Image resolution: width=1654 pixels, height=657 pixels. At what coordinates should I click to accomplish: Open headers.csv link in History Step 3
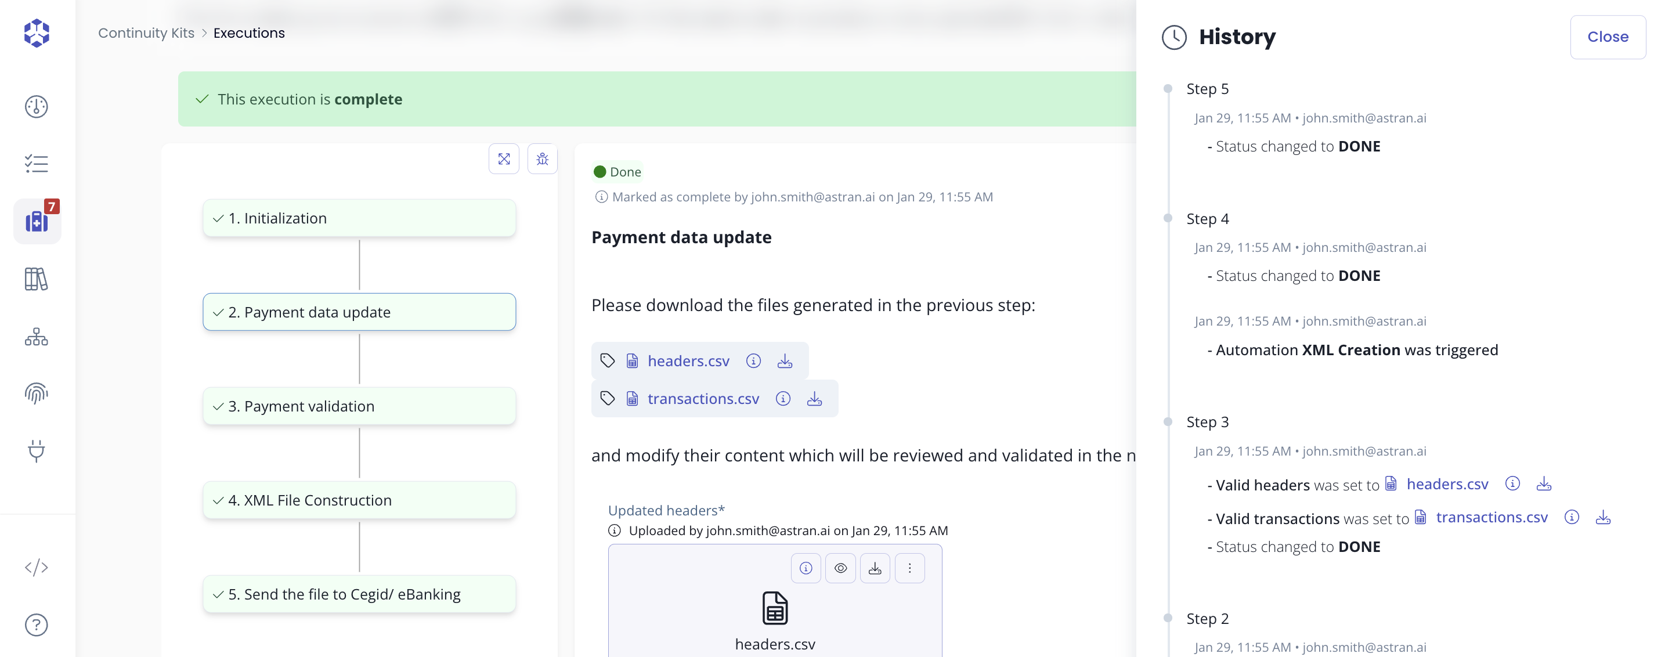tap(1447, 483)
